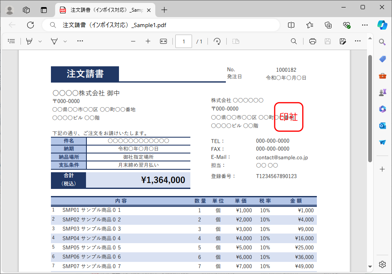Toggle two-page view mode
Image resolution: width=392 pixels, height=274 pixels.
[236, 41]
